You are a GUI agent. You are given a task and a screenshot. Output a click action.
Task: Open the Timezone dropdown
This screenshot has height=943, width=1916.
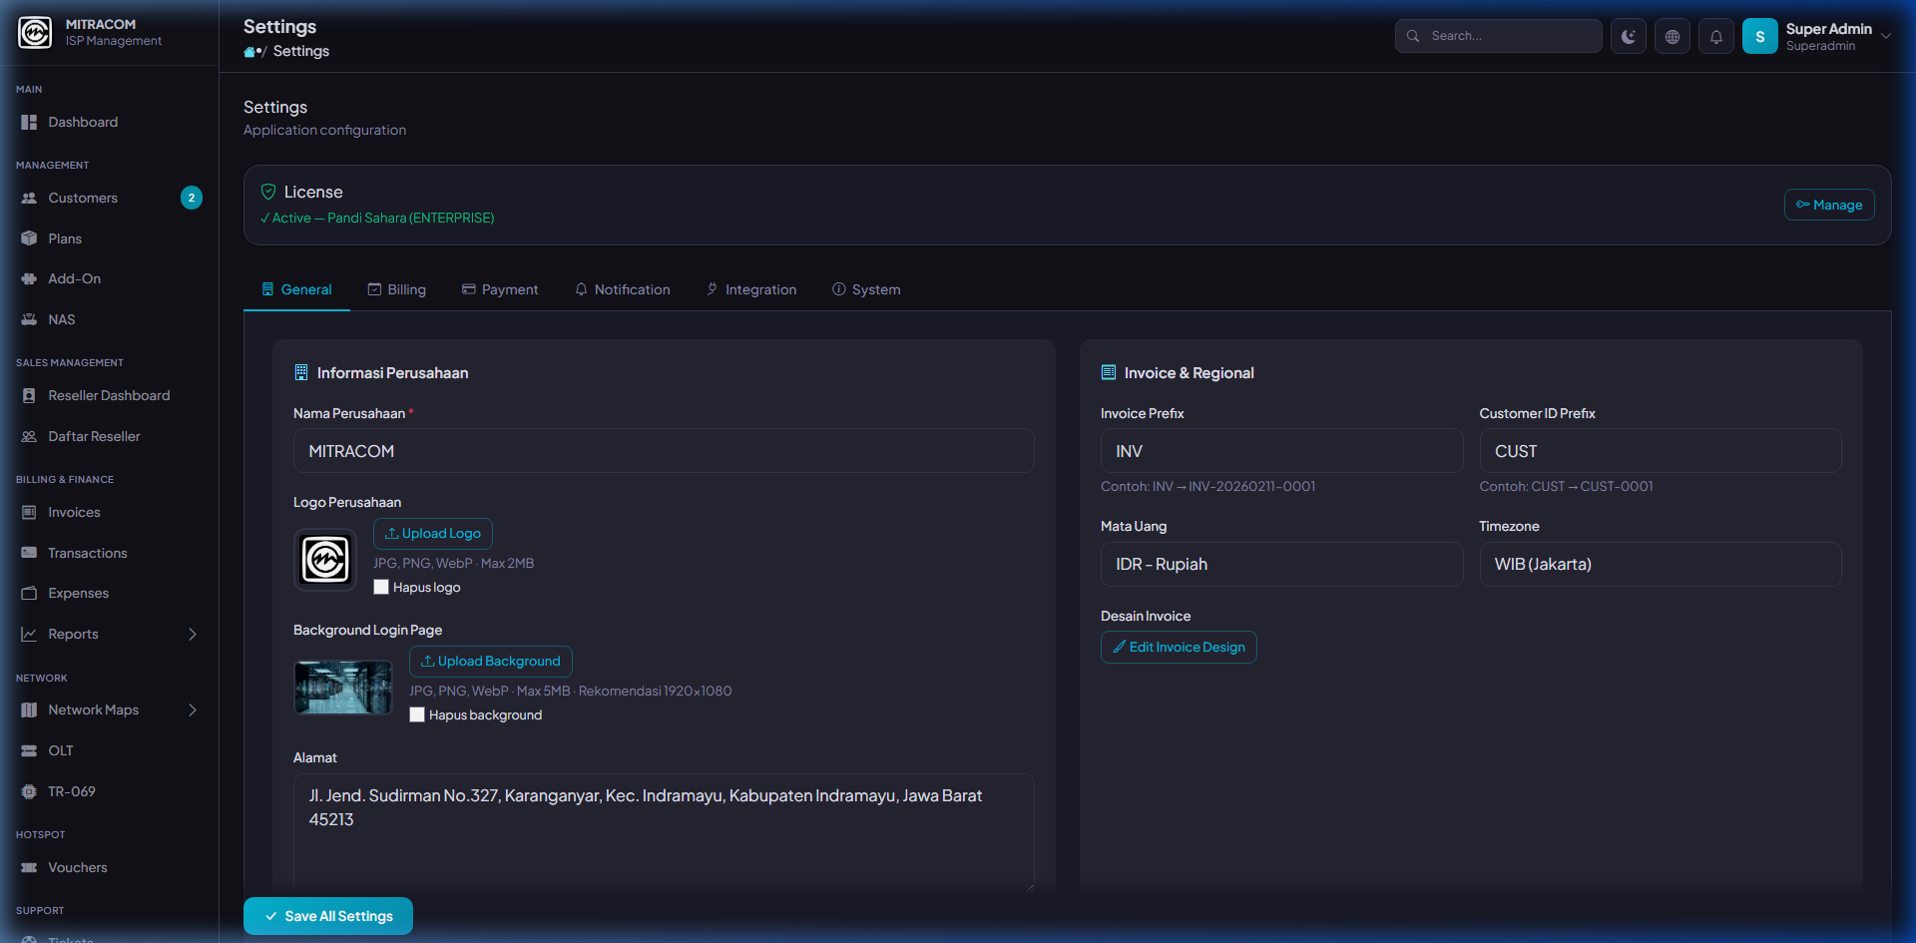pyautogui.click(x=1660, y=565)
